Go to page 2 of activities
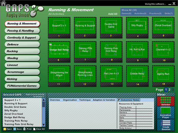The image size is (178, 133). [x=169, y=90]
